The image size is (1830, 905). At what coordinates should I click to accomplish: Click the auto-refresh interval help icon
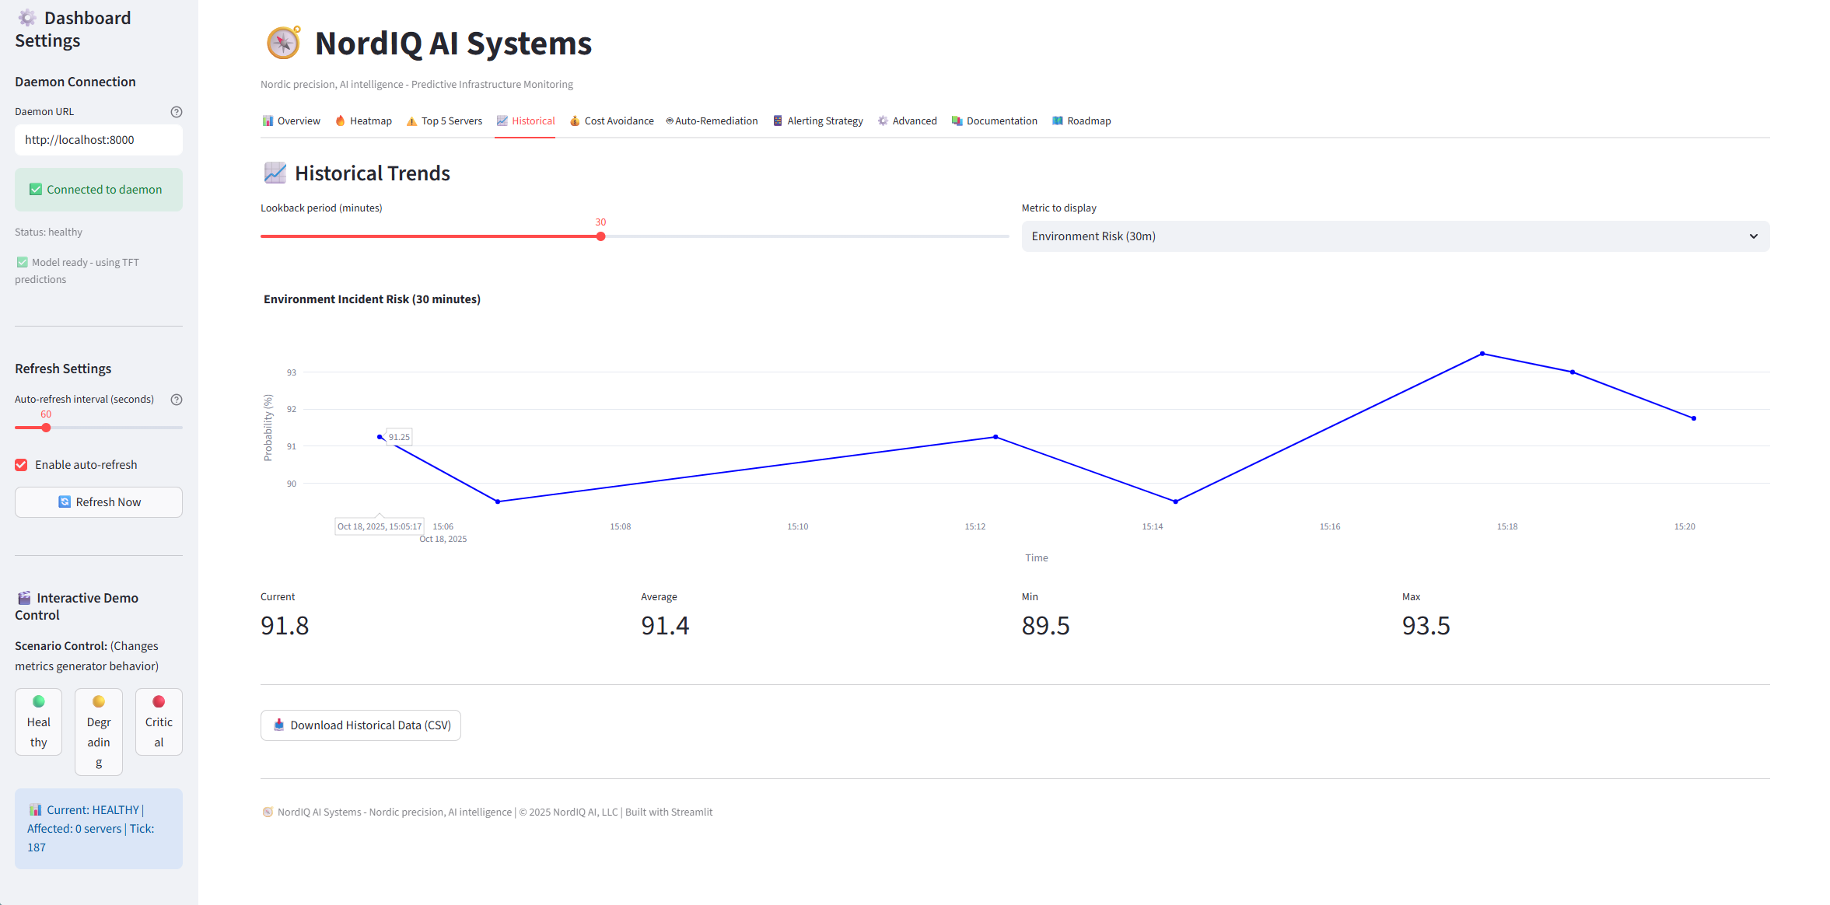[177, 400]
